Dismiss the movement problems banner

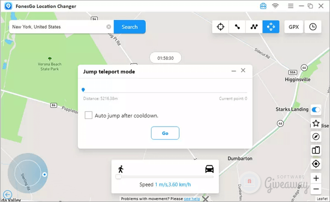click(x=205, y=199)
